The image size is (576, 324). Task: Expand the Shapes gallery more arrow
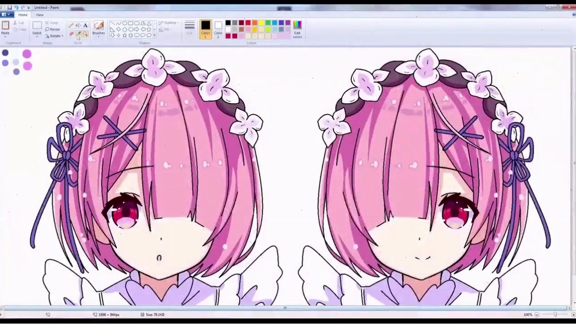[154, 36]
